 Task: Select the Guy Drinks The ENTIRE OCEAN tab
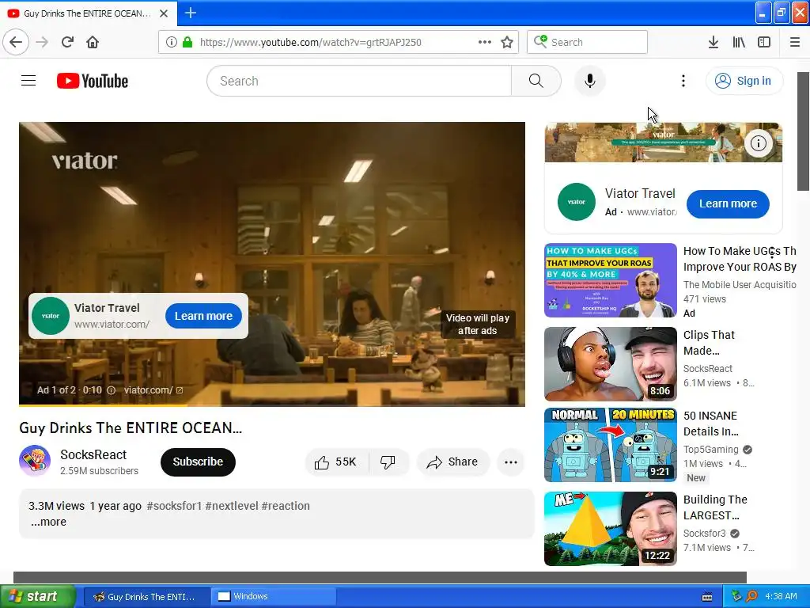pyautogui.click(x=89, y=13)
